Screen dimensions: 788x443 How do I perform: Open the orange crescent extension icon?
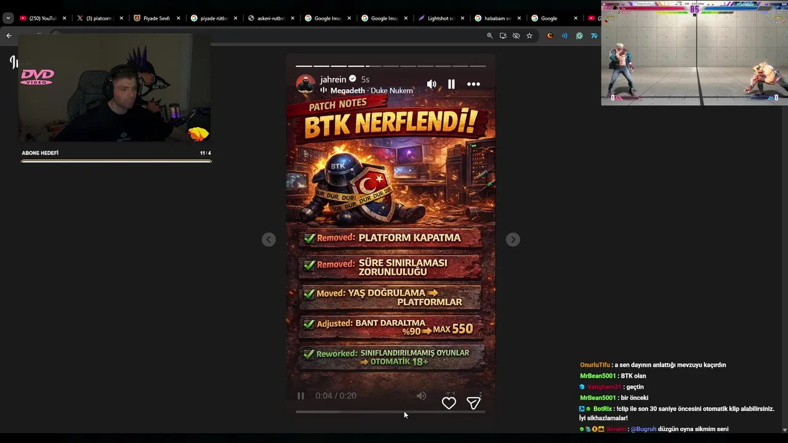coord(550,36)
